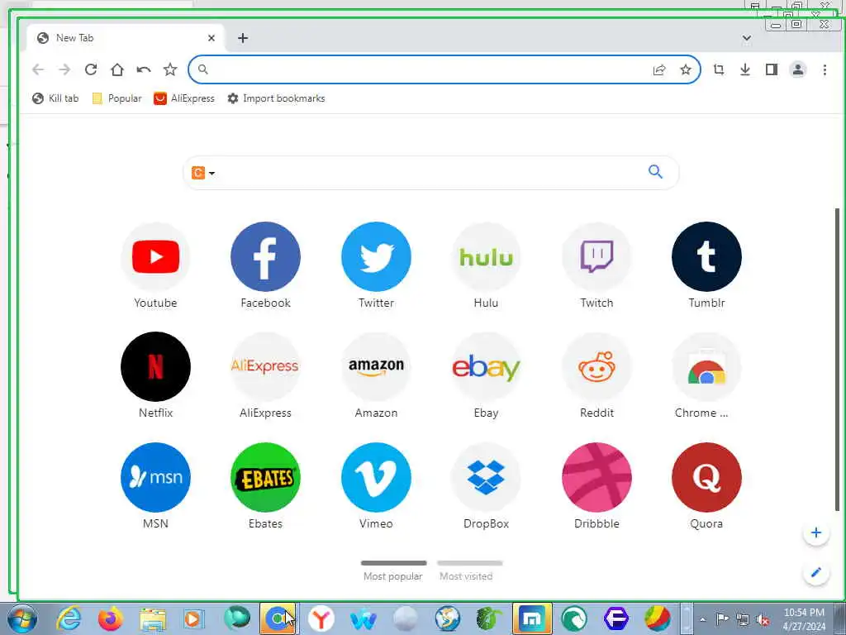Open the Chrome web store tile

(707, 375)
